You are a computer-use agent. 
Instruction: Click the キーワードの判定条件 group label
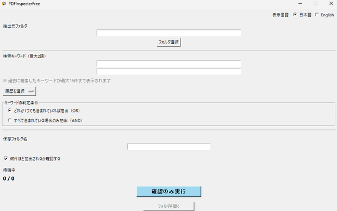tap(21, 103)
